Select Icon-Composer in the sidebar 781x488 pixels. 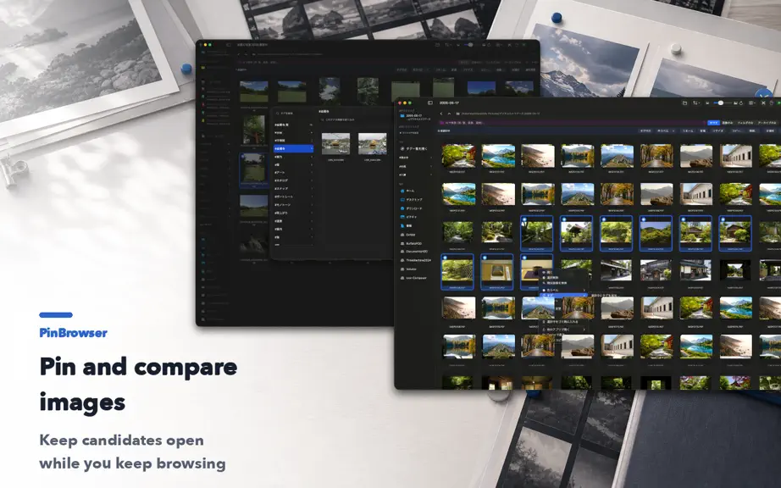[x=414, y=278]
